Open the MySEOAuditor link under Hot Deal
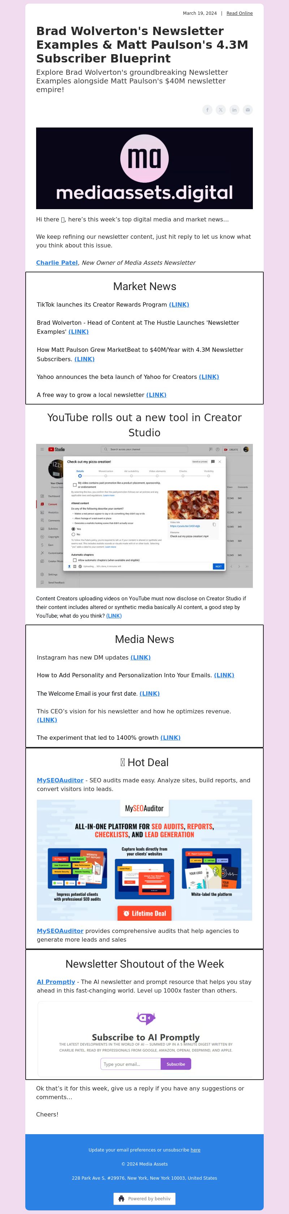The height and width of the screenshot is (1214, 289). pyautogui.click(x=60, y=781)
